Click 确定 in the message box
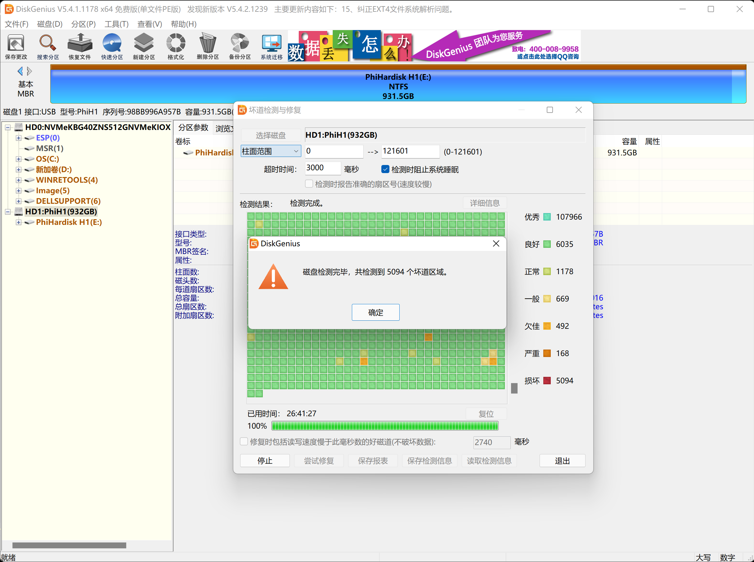This screenshot has width=754, height=562. click(376, 312)
